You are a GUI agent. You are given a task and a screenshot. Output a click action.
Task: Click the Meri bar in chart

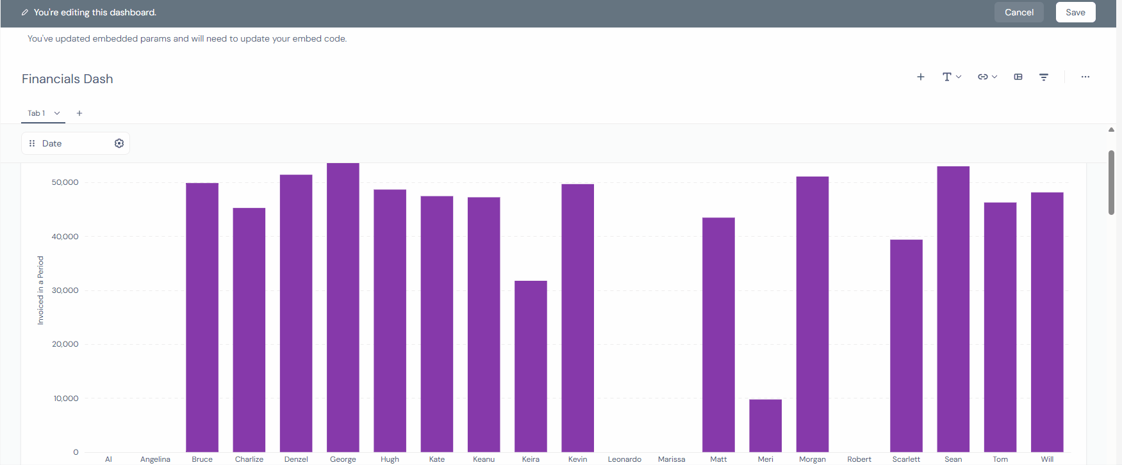coord(765,425)
